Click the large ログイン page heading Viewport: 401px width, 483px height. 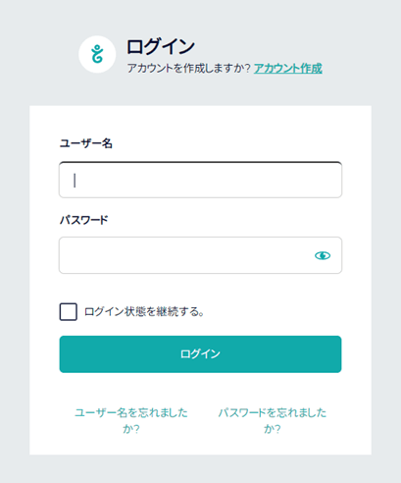click(161, 46)
